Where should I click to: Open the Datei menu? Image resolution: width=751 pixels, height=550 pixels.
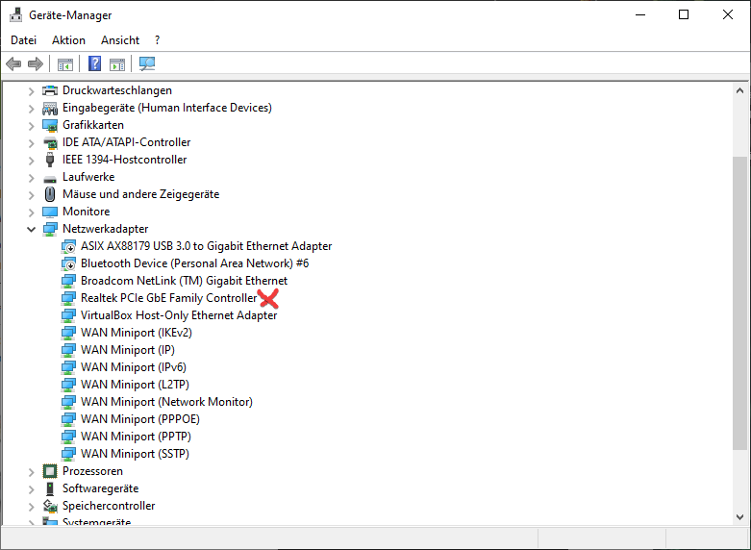coord(23,40)
